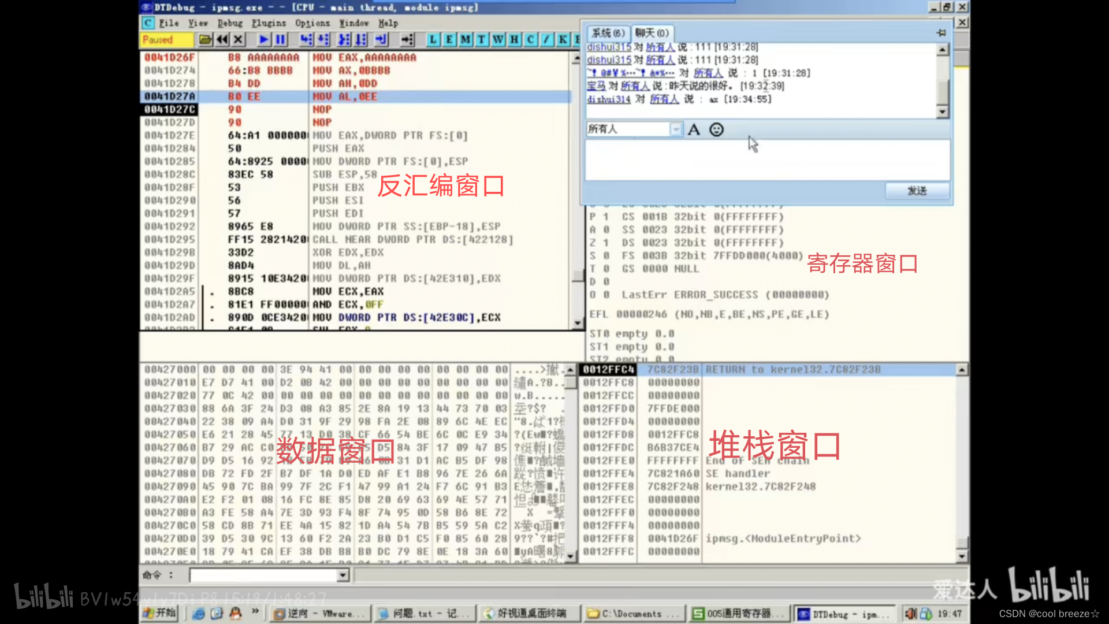The height and width of the screenshot is (624, 1109).
Task: Click the Trace Into toolbar icon
Action: (x=344, y=40)
